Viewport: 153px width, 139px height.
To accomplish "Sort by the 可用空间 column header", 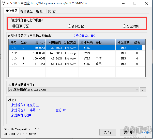I will (x=55, y=42).
